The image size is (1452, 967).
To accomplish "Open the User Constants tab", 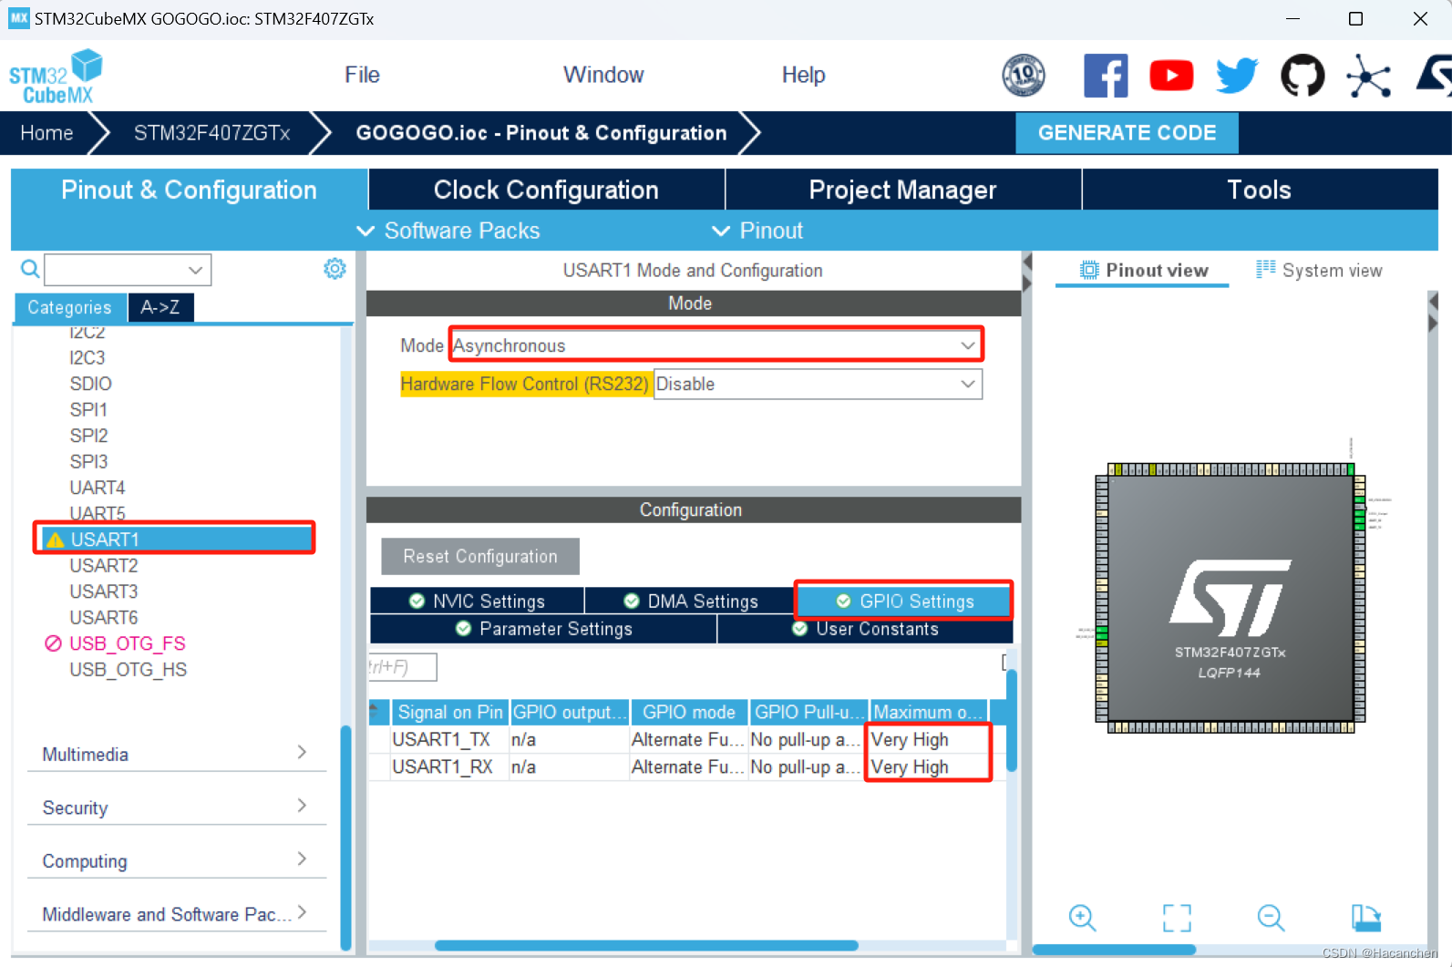I will pyautogui.click(x=865, y=629).
